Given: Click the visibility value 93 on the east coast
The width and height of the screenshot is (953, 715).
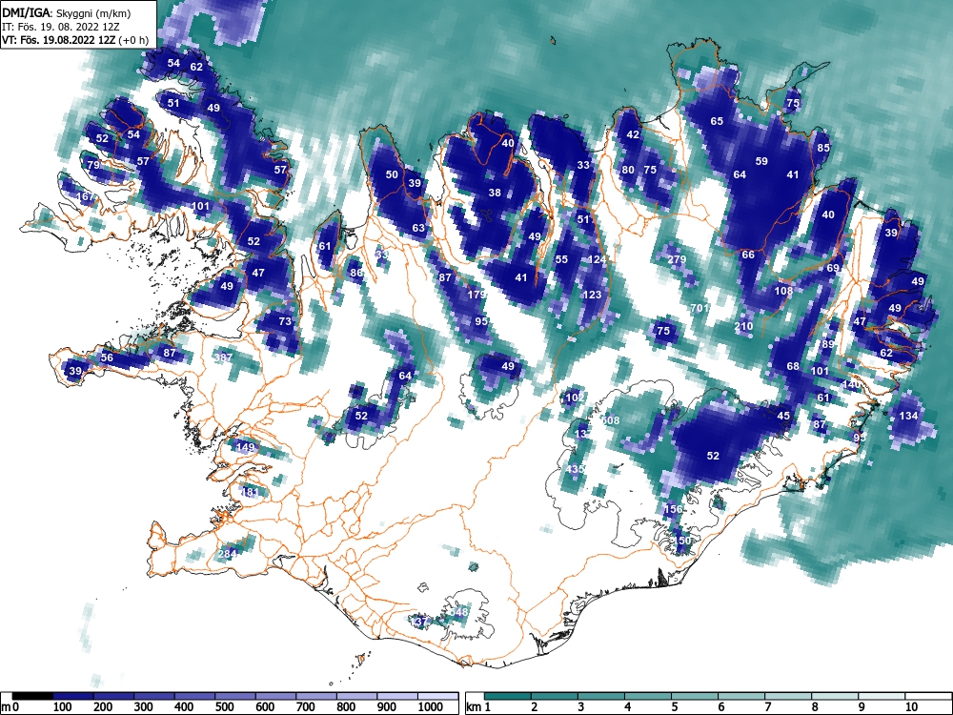Looking at the screenshot, I should coord(859,438).
